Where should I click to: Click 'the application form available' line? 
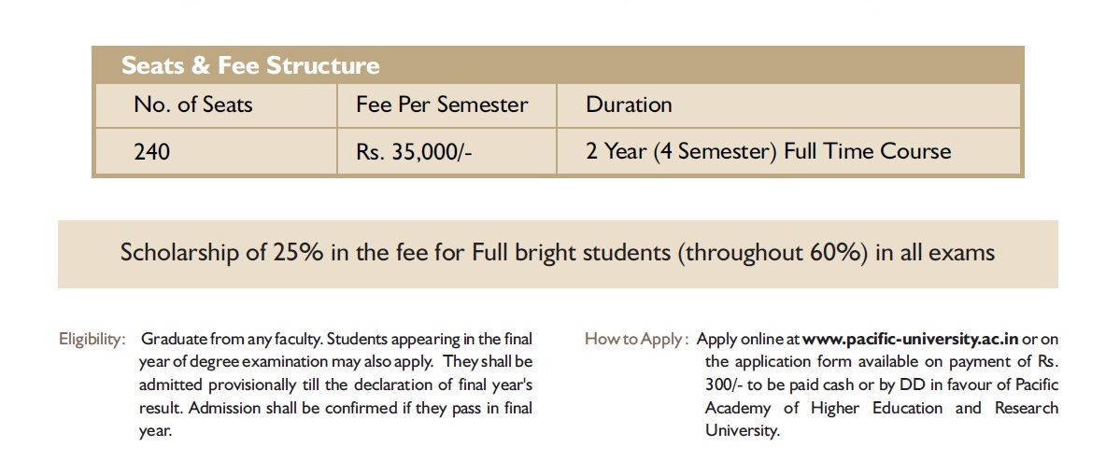882,361
